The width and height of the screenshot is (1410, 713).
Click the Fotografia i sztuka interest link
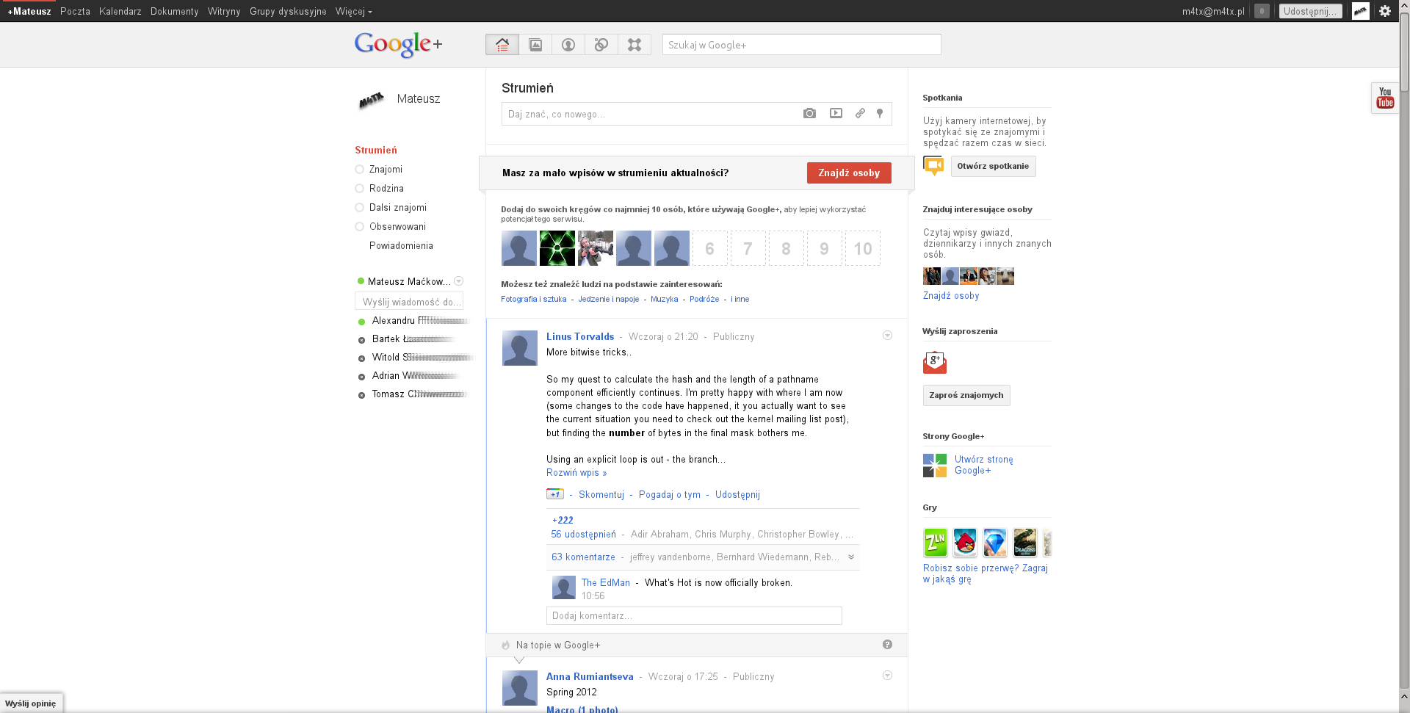coord(534,299)
